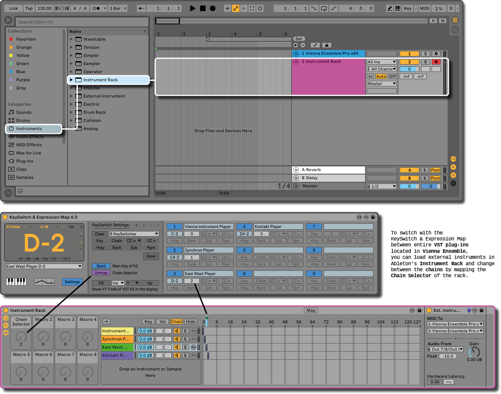This screenshot has height=394, width=501.
Task: Arm the transport Record button
Action: click(212, 8)
